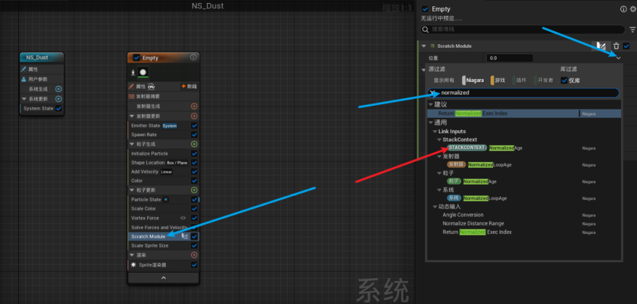This screenshot has width=637, height=304.
Task: Click the Sprite渲染器 star icon
Action: click(x=133, y=265)
